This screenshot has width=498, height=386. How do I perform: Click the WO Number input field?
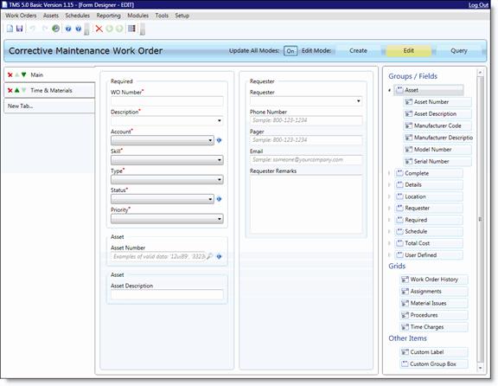(x=167, y=101)
